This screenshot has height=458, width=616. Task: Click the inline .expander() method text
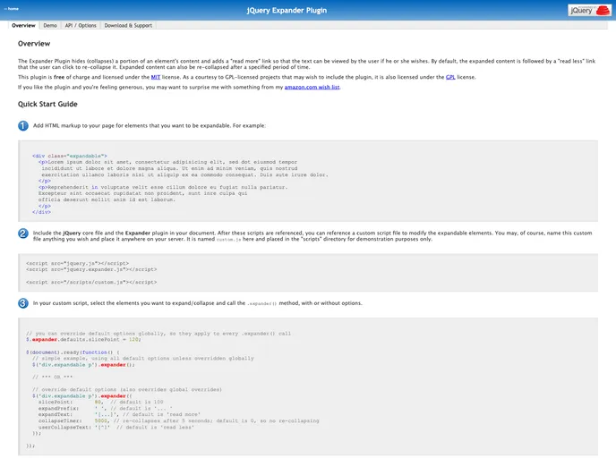tap(261, 303)
